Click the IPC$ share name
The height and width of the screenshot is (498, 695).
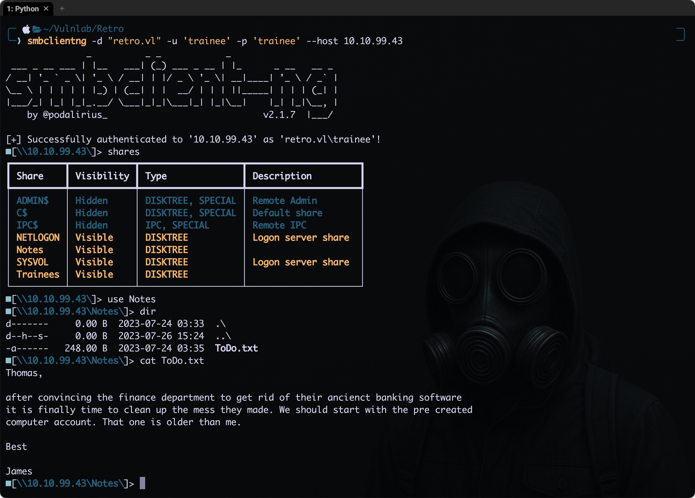click(x=27, y=225)
